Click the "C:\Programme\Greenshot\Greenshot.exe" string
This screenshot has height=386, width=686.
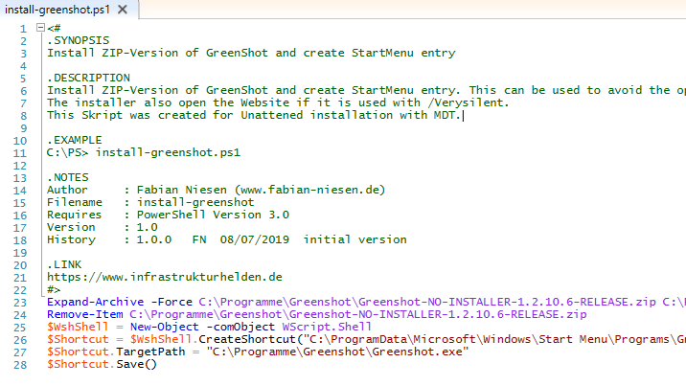click(x=337, y=352)
